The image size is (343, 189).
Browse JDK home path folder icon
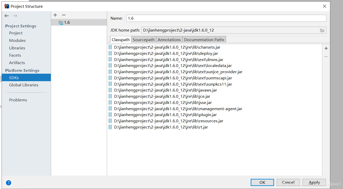322,30
